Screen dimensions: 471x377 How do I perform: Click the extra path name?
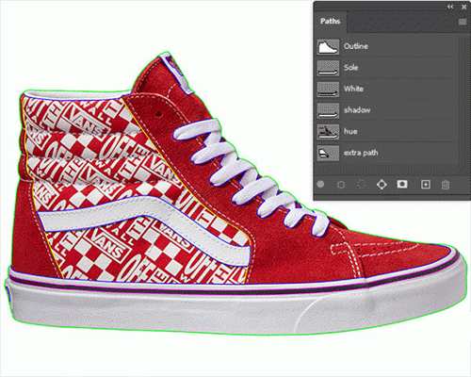(361, 153)
